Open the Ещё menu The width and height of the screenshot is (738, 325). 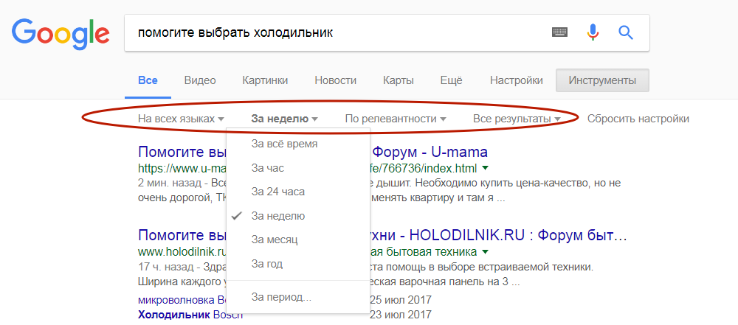tap(452, 80)
